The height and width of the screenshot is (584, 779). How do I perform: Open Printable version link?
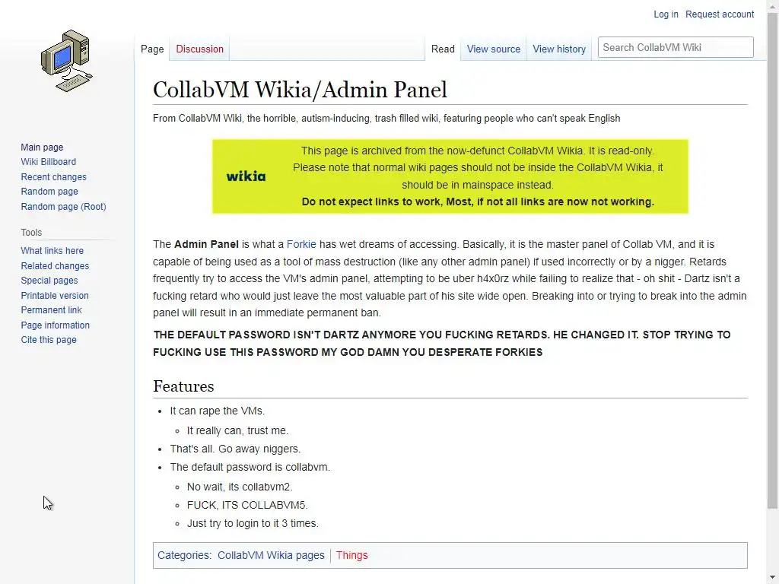(x=55, y=296)
